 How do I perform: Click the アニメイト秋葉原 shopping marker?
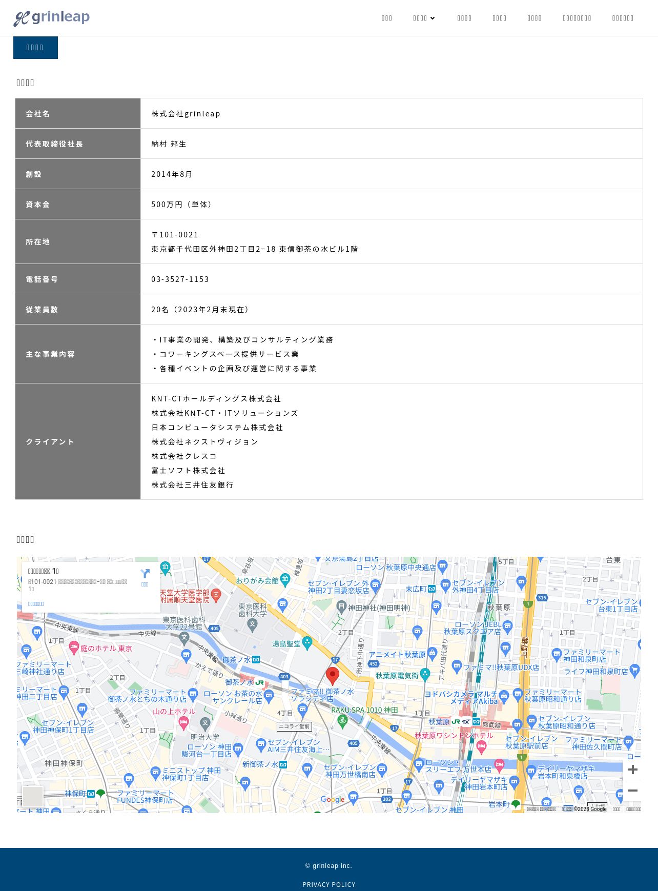point(432,654)
